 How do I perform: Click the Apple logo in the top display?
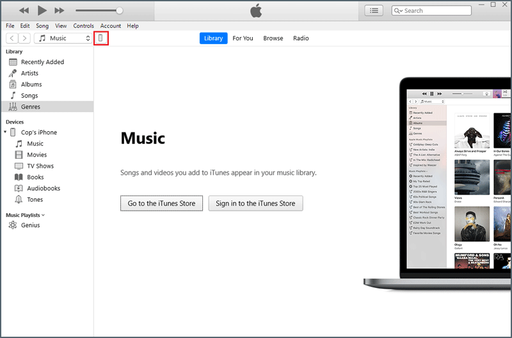point(256,10)
